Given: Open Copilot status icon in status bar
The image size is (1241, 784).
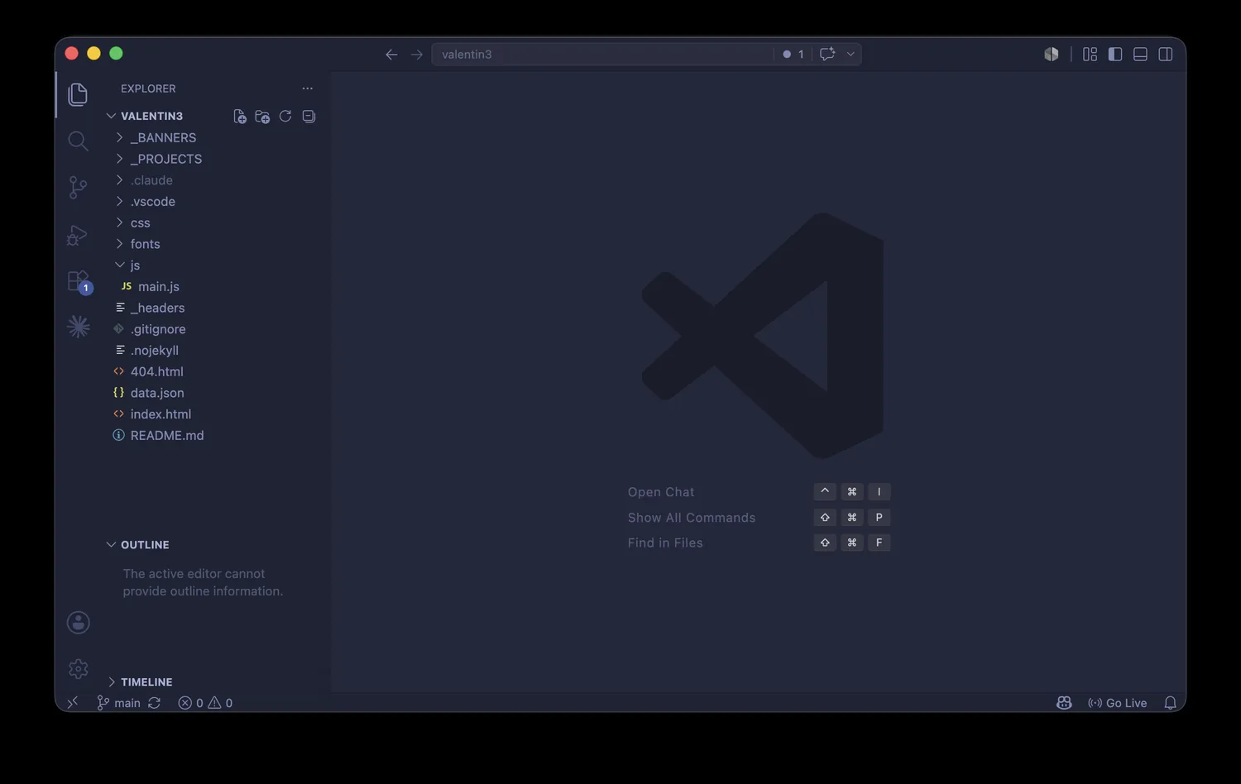Looking at the screenshot, I should pos(1064,703).
